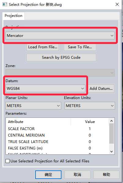Enable Use Selected Projection for All Files
This screenshot has height=183, width=123.
tap(7, 161)
